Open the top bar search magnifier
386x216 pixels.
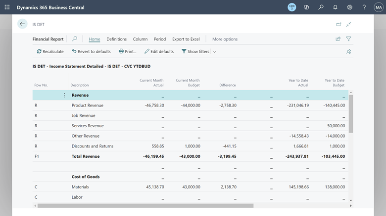pos(321,7)
